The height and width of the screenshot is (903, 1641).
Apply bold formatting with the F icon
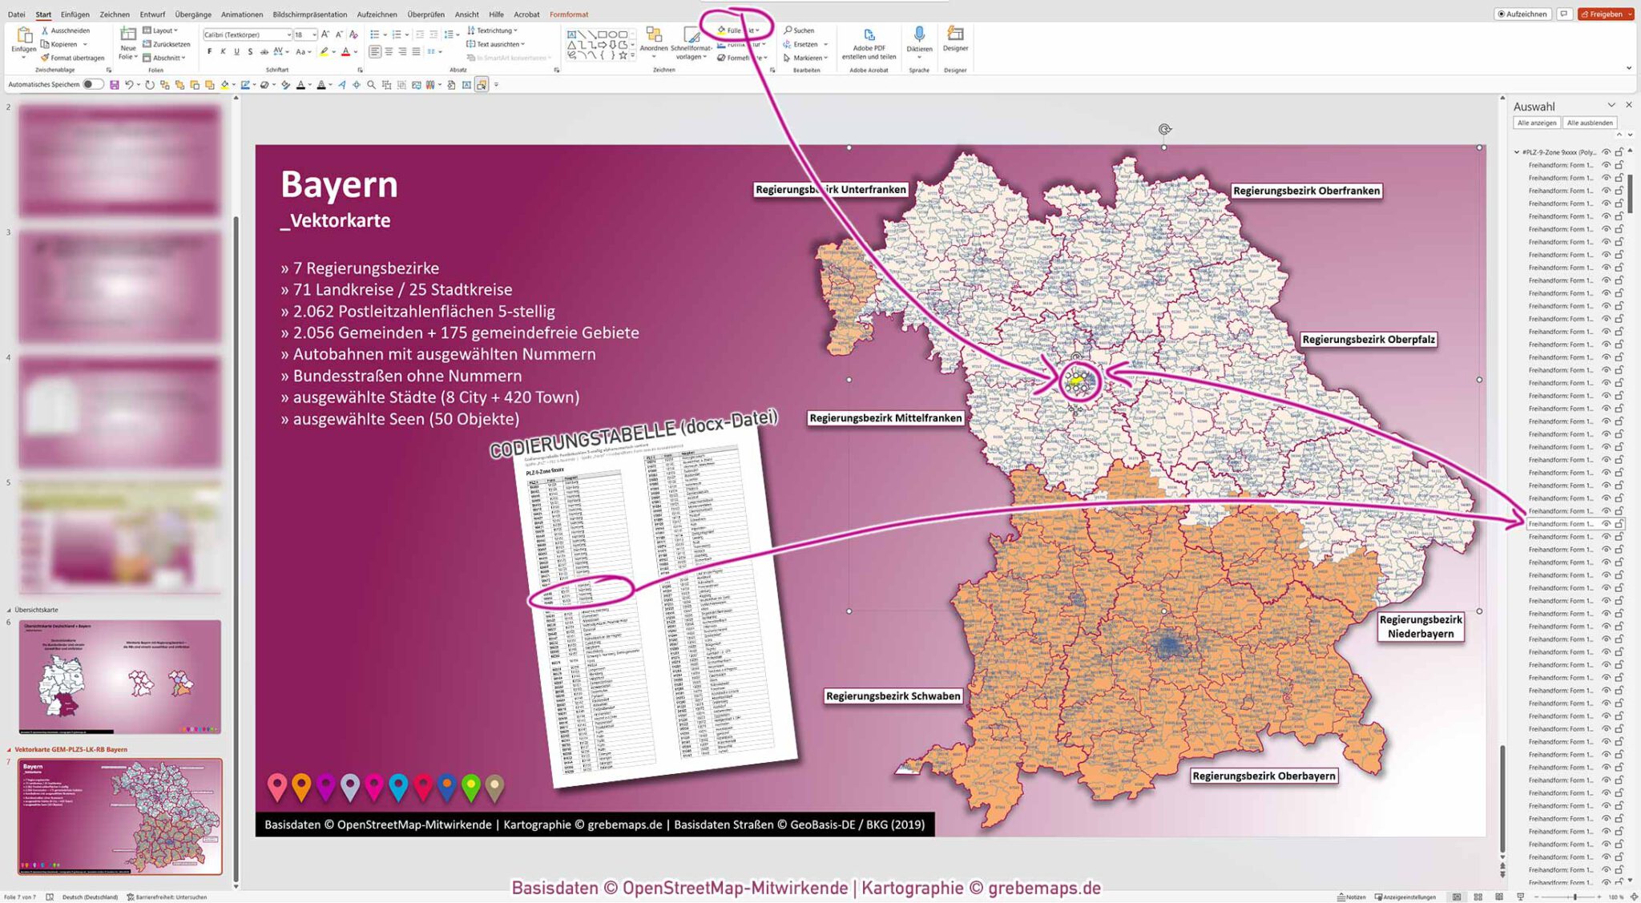click(x=210, y=51)
